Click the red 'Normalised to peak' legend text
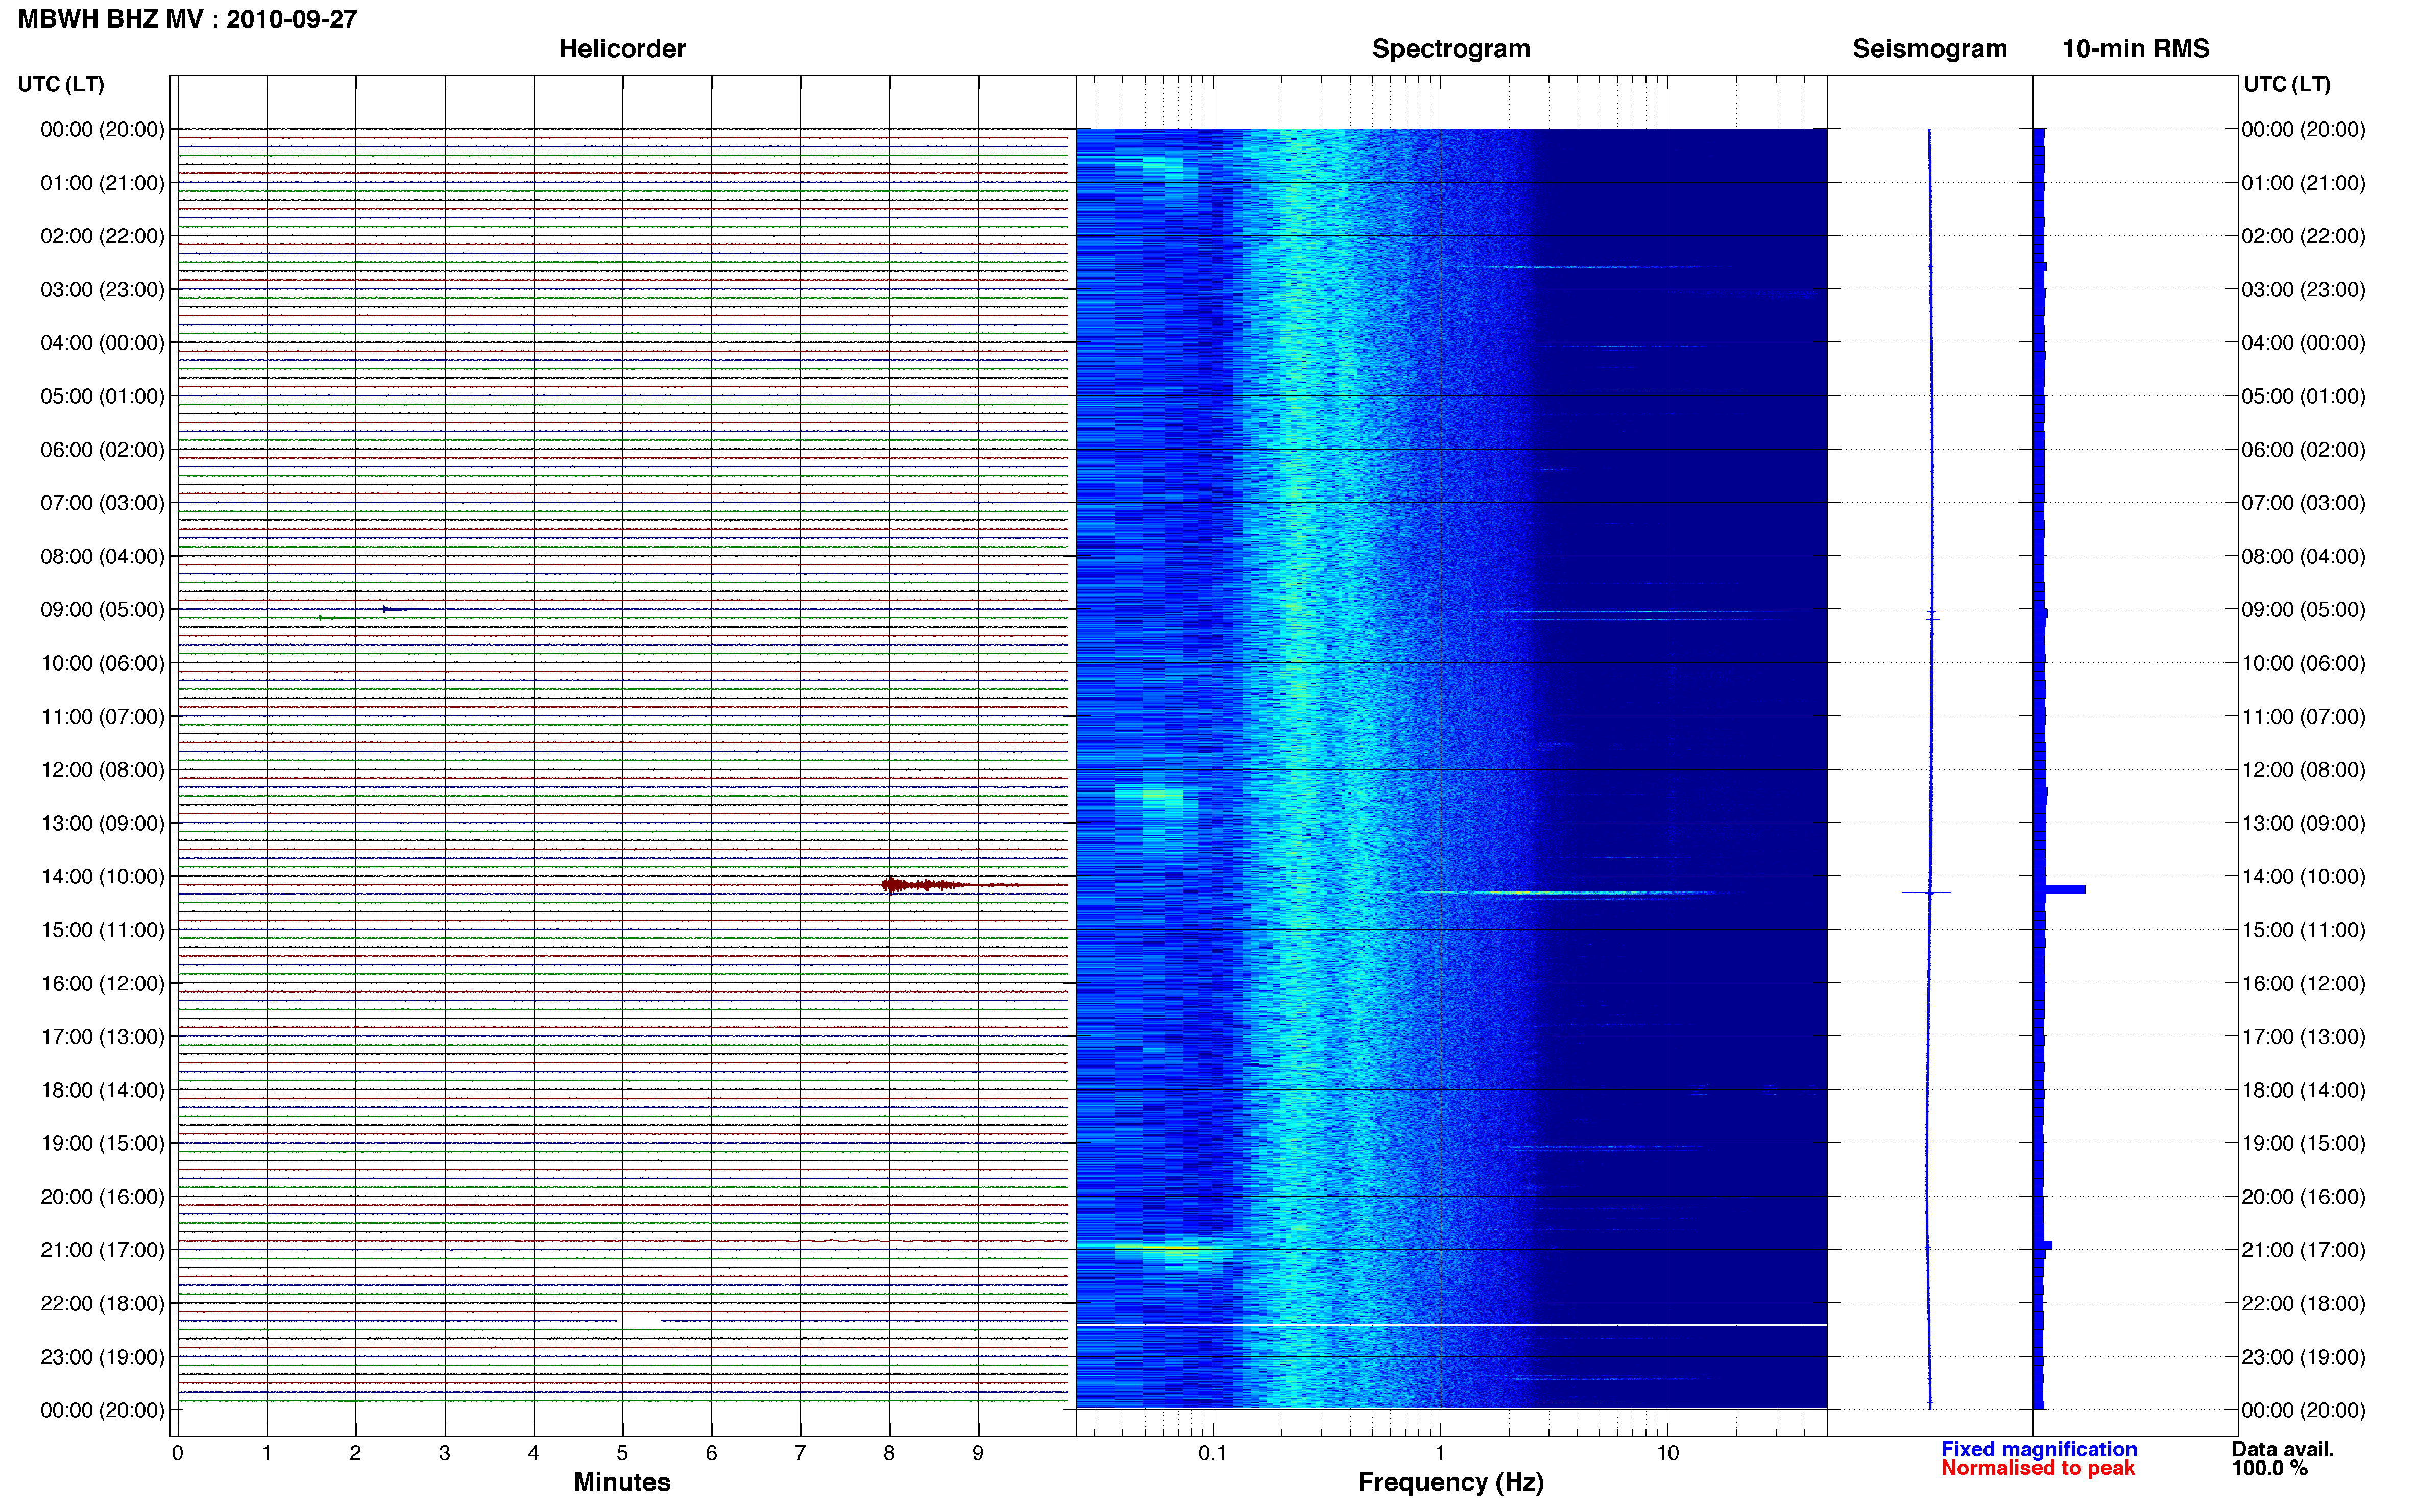The height and width of the screenshot is (1512, 2420). point(2038,1468)
